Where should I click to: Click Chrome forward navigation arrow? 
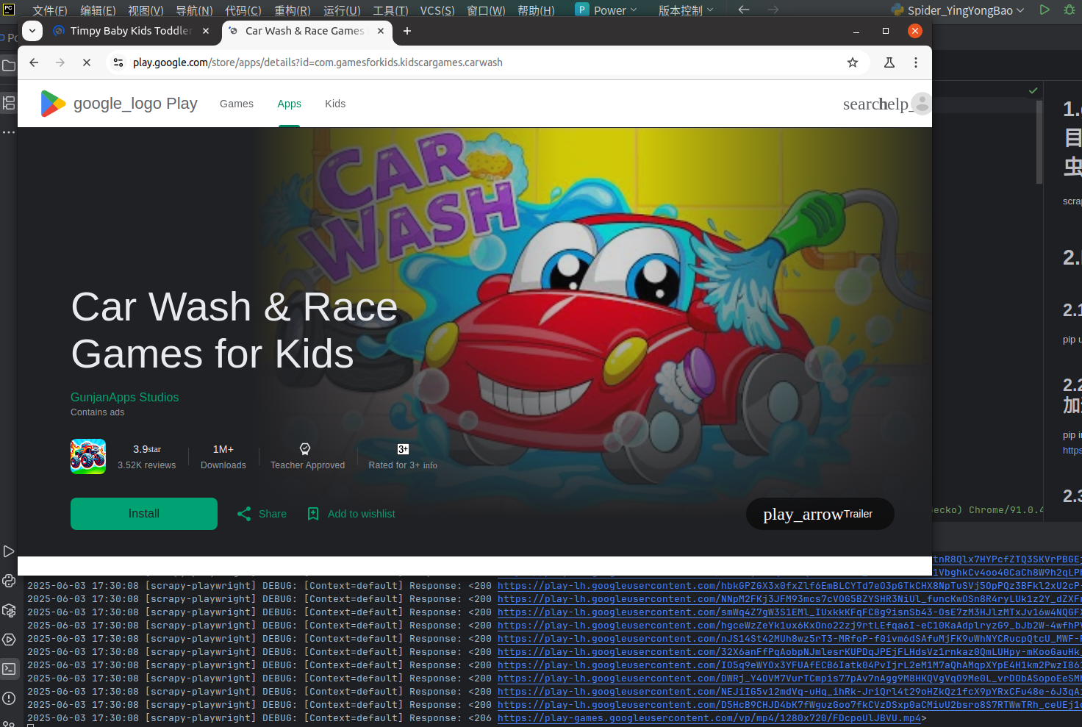point(60,62)
